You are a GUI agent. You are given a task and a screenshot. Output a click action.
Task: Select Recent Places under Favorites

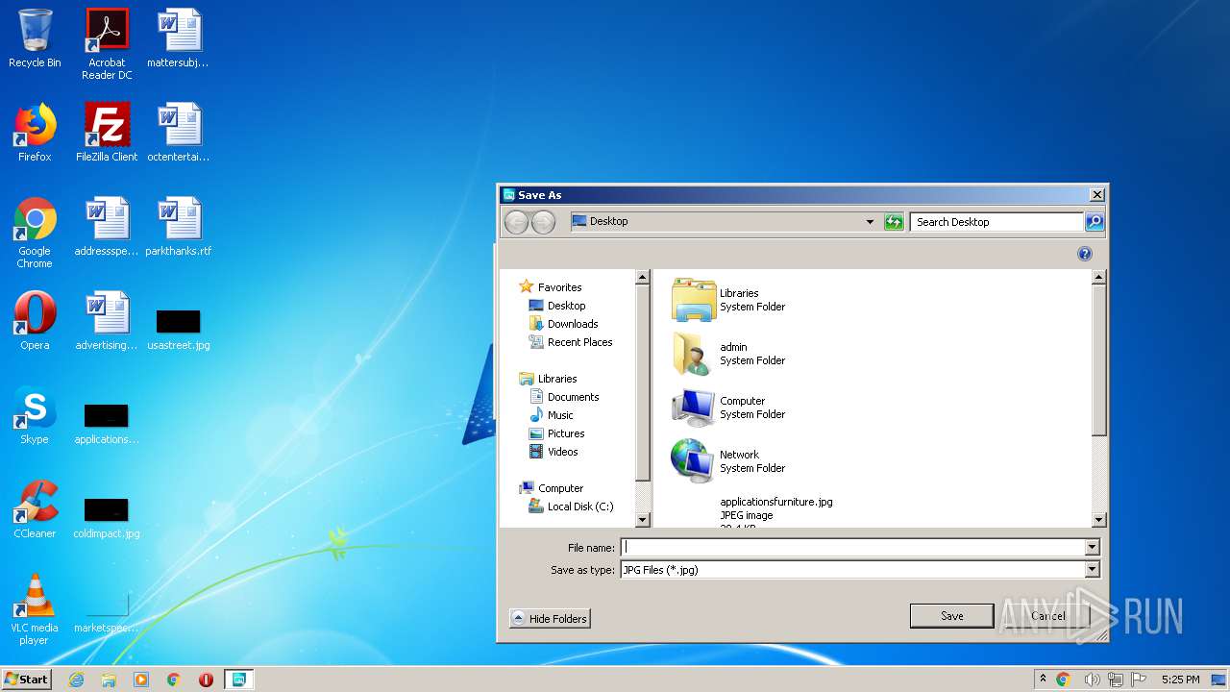pyautogui.click(x=571, y=342)
